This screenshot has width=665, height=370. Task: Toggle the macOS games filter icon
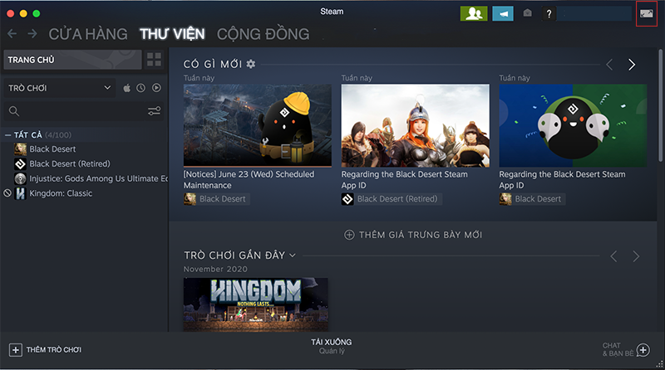coord(127,88)
